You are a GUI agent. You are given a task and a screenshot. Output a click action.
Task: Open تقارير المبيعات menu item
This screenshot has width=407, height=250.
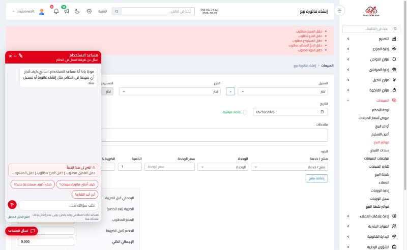[x=379, y=166]
